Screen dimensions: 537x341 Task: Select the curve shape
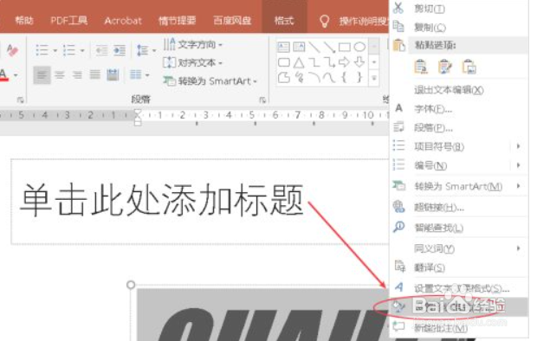[329, 77]
